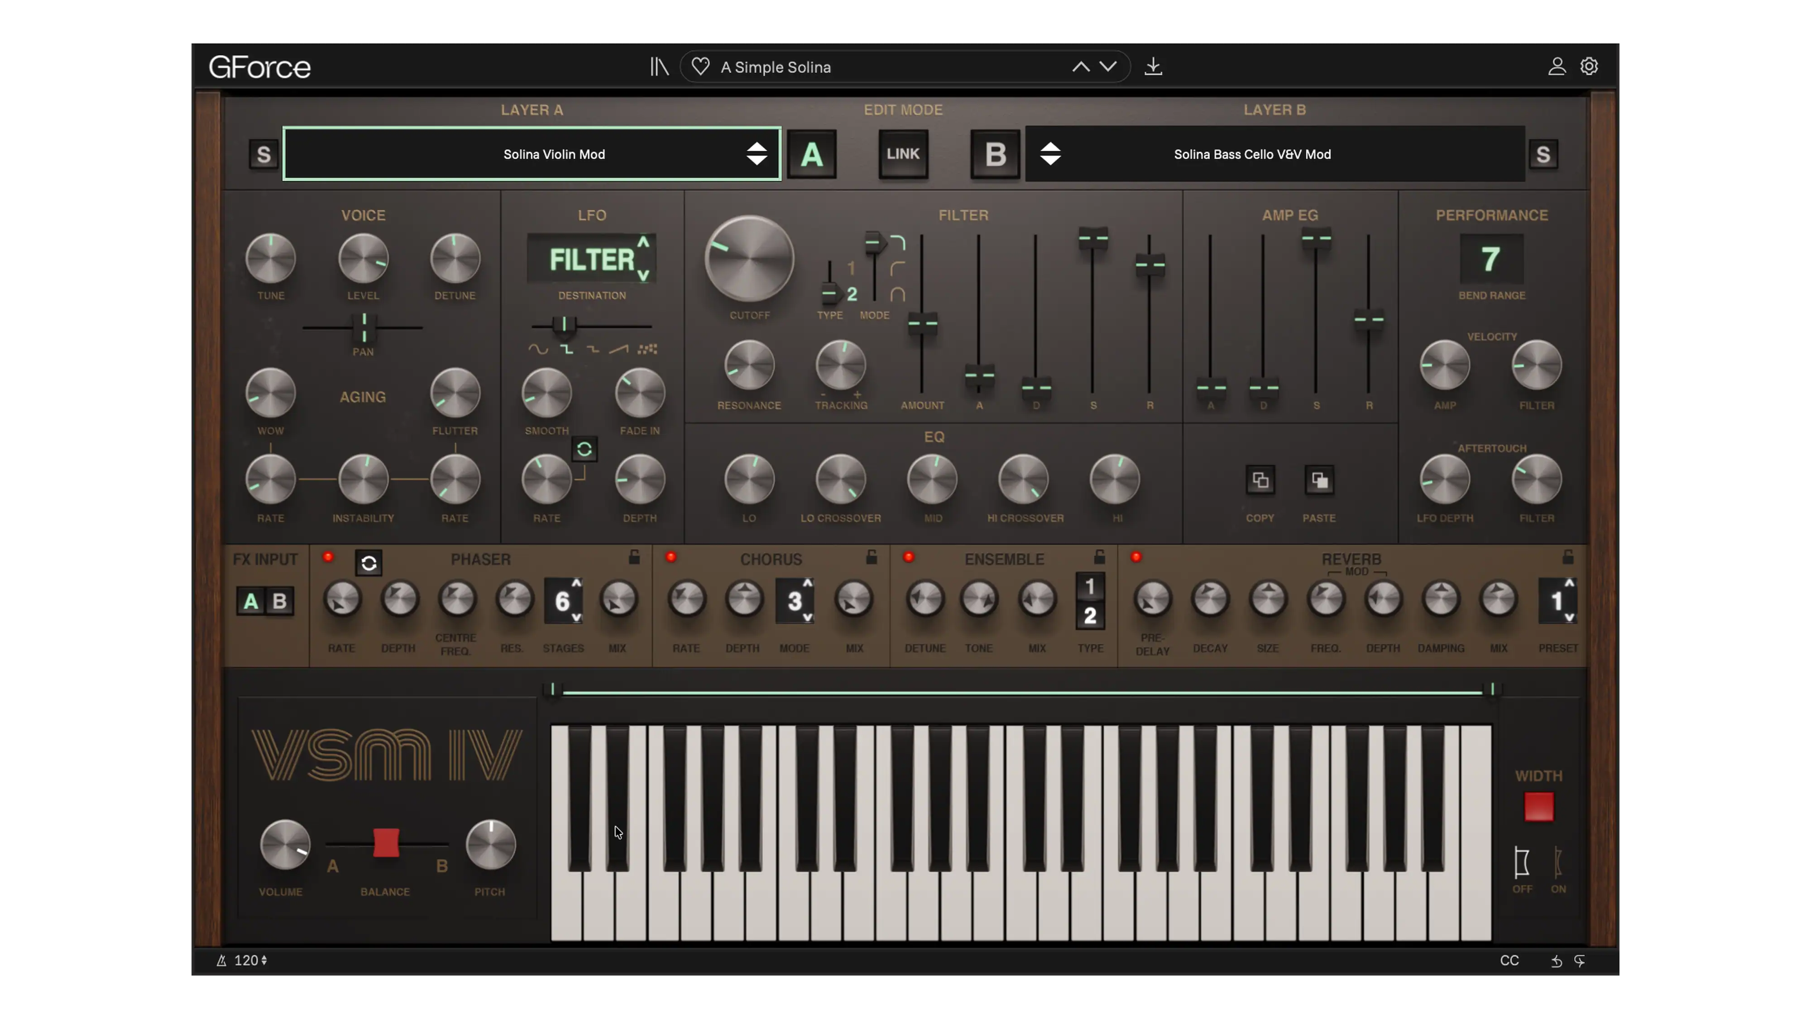The height and width of the screenshot is (1019, 1811).
Task: Click the Ensemble lock icon
Action: pos(1100,557)
